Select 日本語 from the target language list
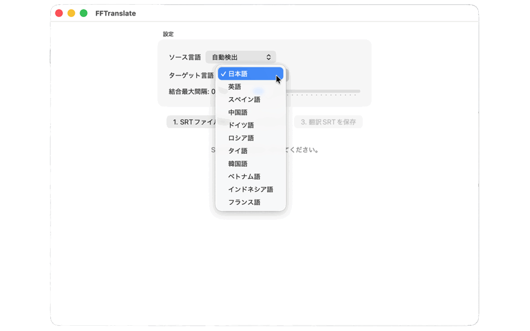The width and height of the screenshot is (530, 331). [x=251, y=74]
